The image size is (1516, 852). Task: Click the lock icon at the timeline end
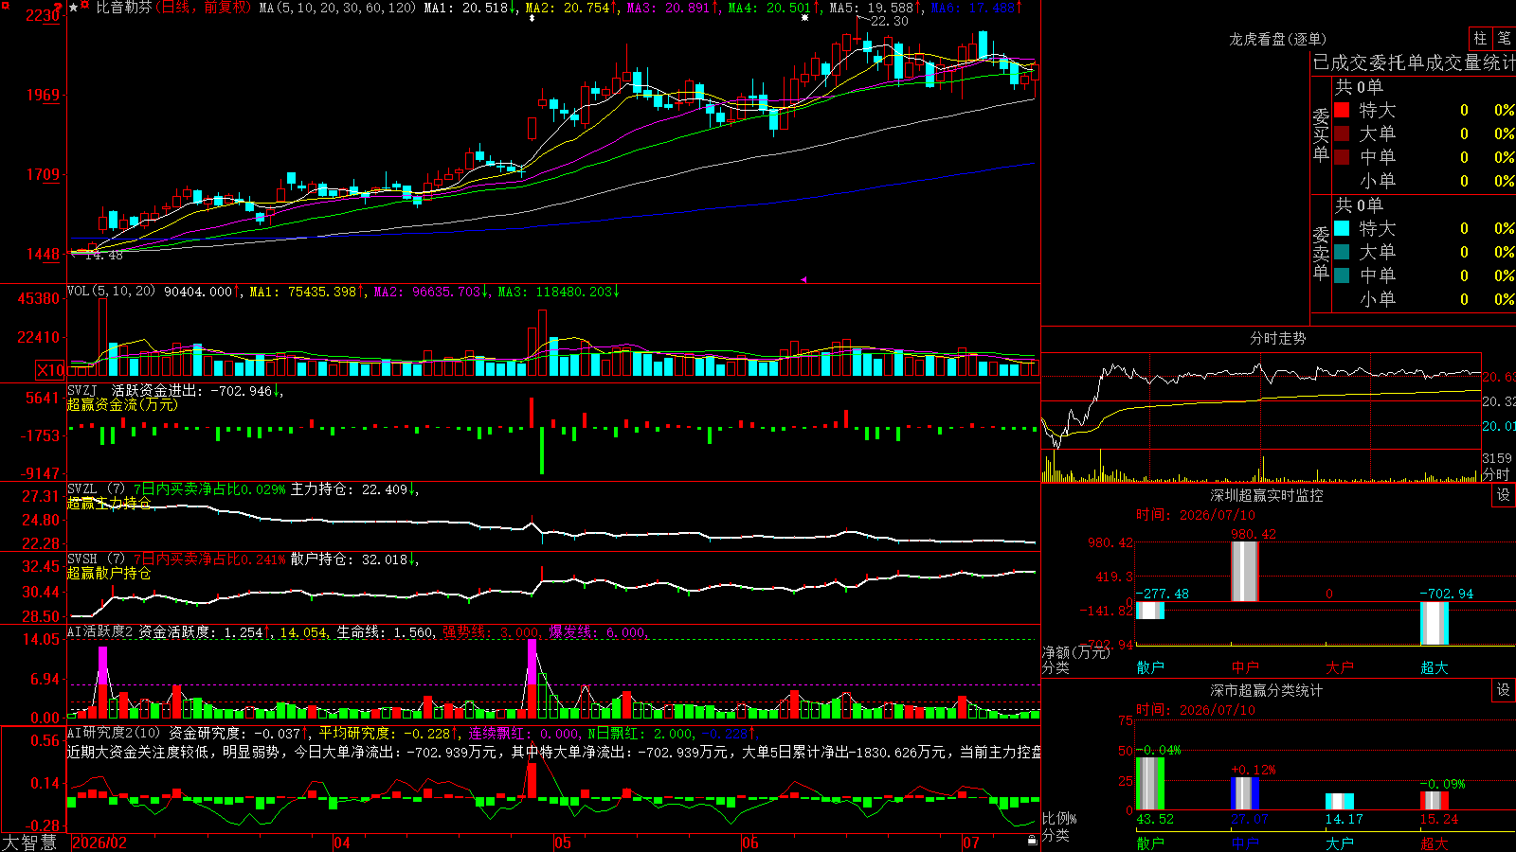pyautogui.click(x=1033, y=840)
